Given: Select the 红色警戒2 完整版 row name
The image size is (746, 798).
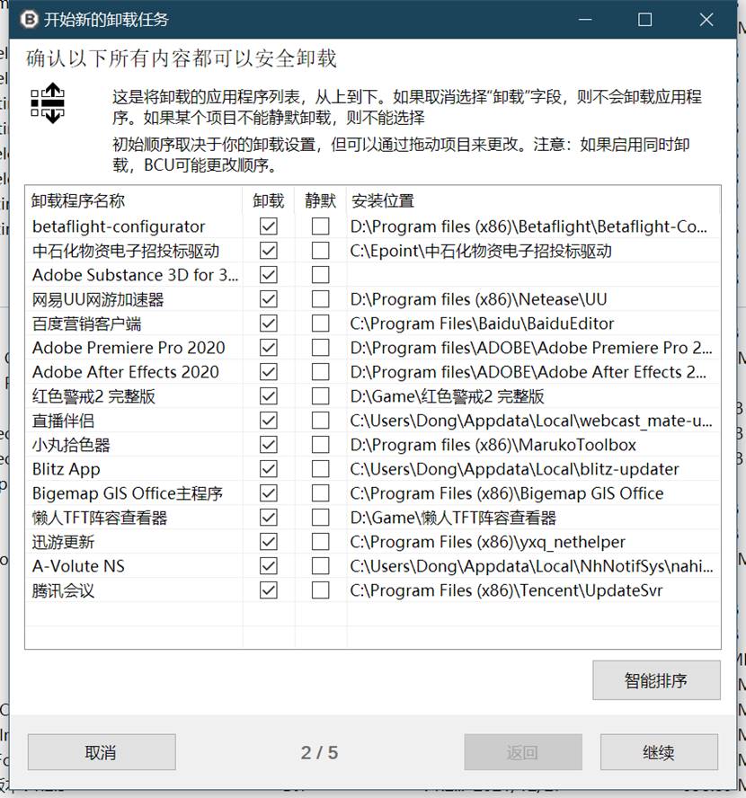Looking at the screenshot, I should click(x=93, y=396).
